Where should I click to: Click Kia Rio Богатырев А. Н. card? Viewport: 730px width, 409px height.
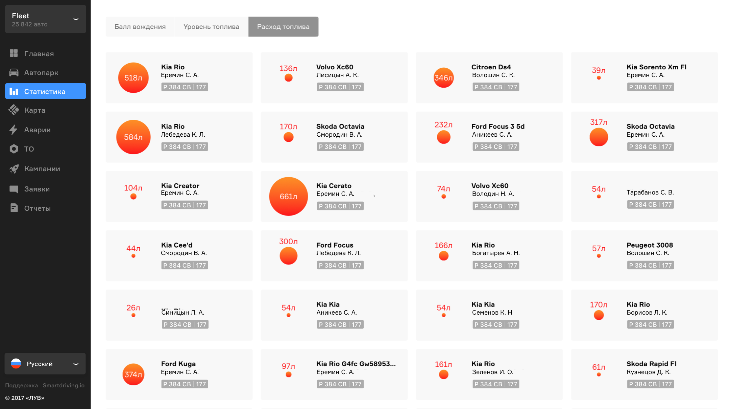tap(489, 256)
